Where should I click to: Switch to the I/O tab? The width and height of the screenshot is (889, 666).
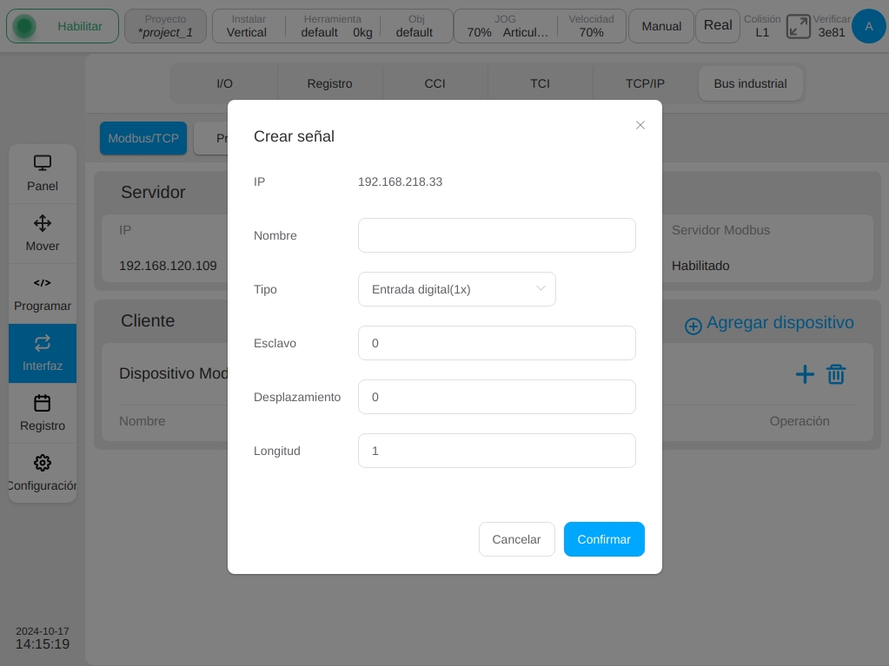[x=224, y=84]
